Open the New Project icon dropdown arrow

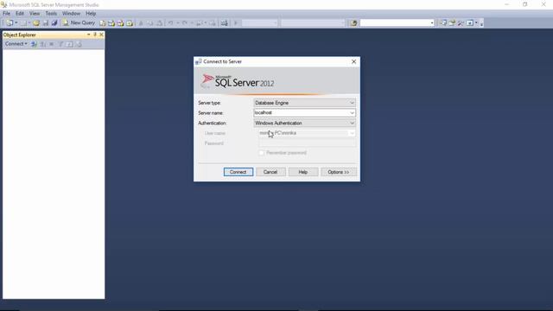16,23
